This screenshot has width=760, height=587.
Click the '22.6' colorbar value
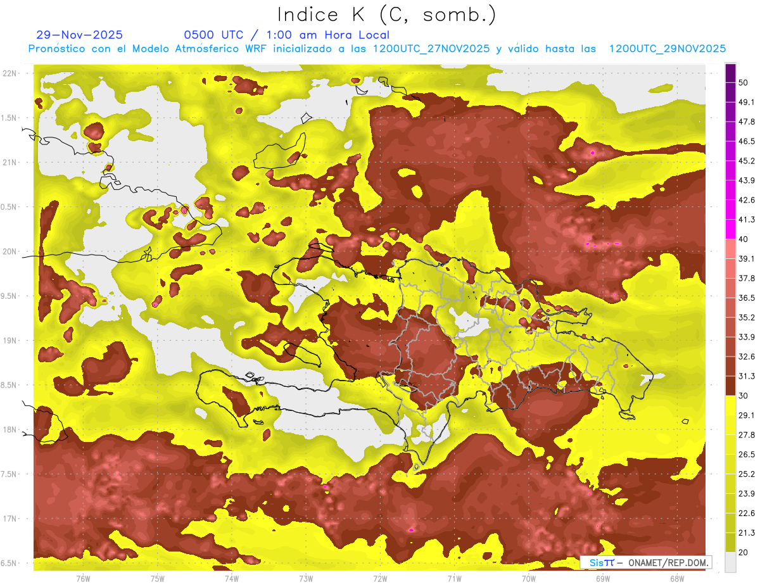747,513
